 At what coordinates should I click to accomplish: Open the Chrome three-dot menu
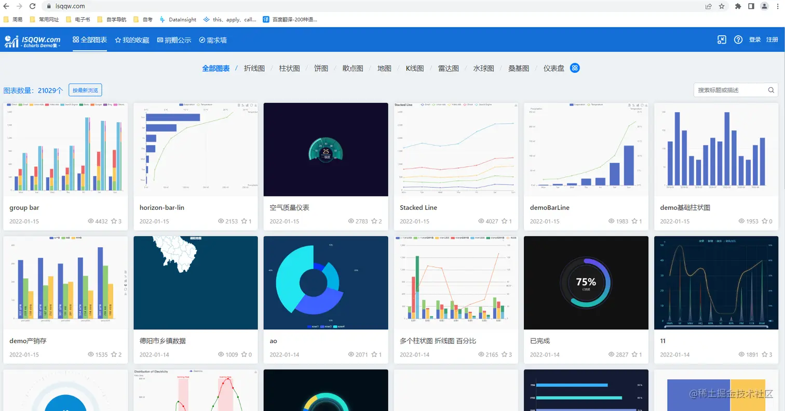(778, 6)
